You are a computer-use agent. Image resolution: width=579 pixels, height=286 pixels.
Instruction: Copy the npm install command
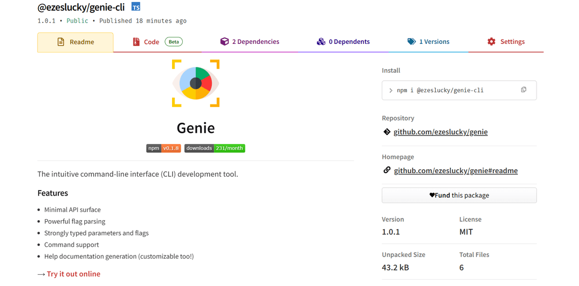(524, 89)
